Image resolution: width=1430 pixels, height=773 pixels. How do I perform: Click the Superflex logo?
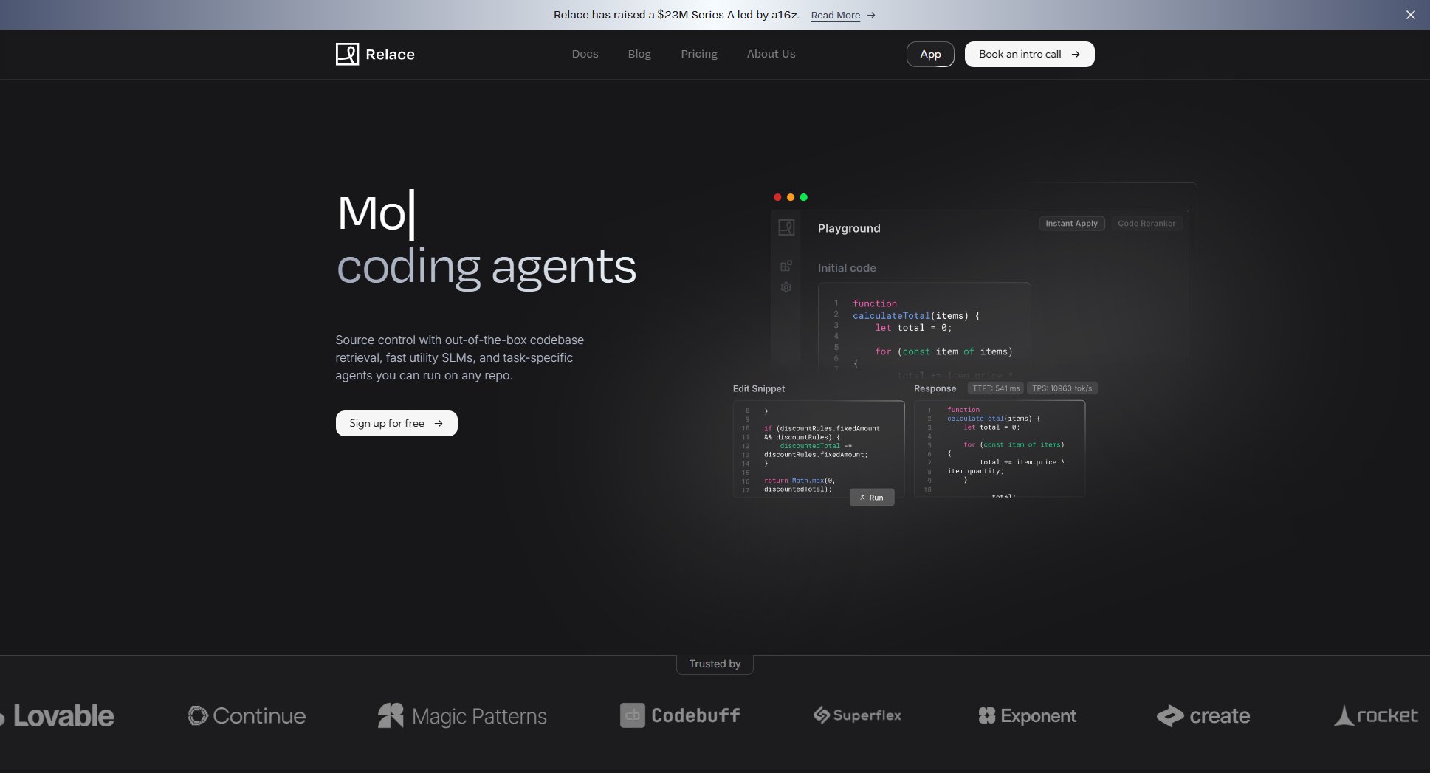[856, 715]
